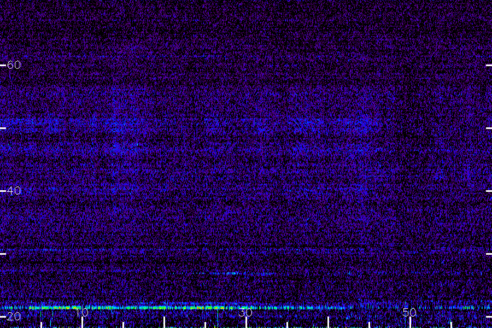Click the "40" vertical axis label

click(x=14, y=191)
